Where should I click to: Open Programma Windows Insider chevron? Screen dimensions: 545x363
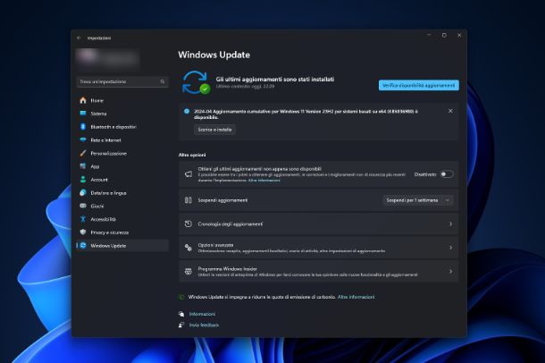450,272
